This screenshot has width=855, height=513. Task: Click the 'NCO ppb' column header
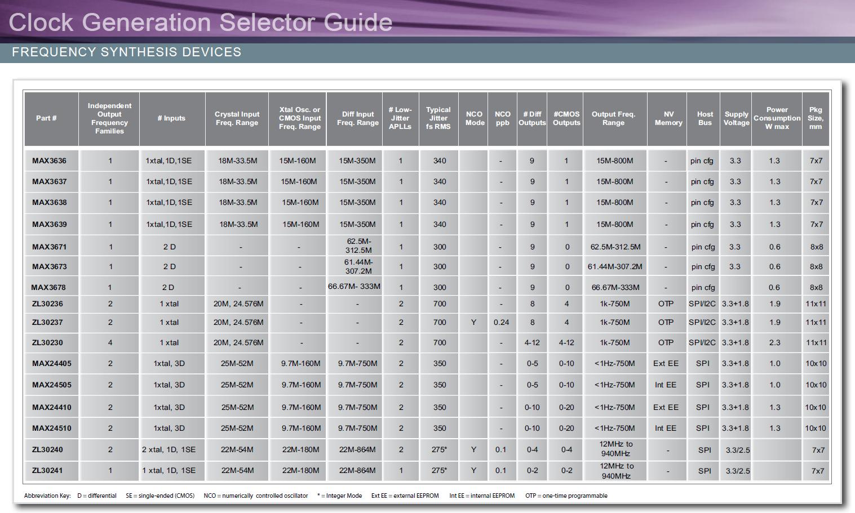click(503, 118)
